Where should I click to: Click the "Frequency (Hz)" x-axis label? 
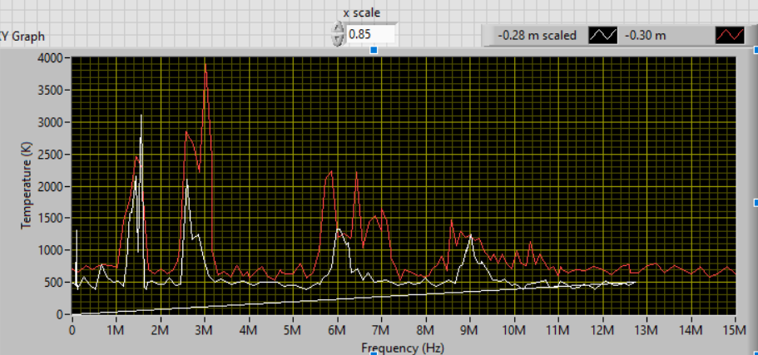point(402,348)
